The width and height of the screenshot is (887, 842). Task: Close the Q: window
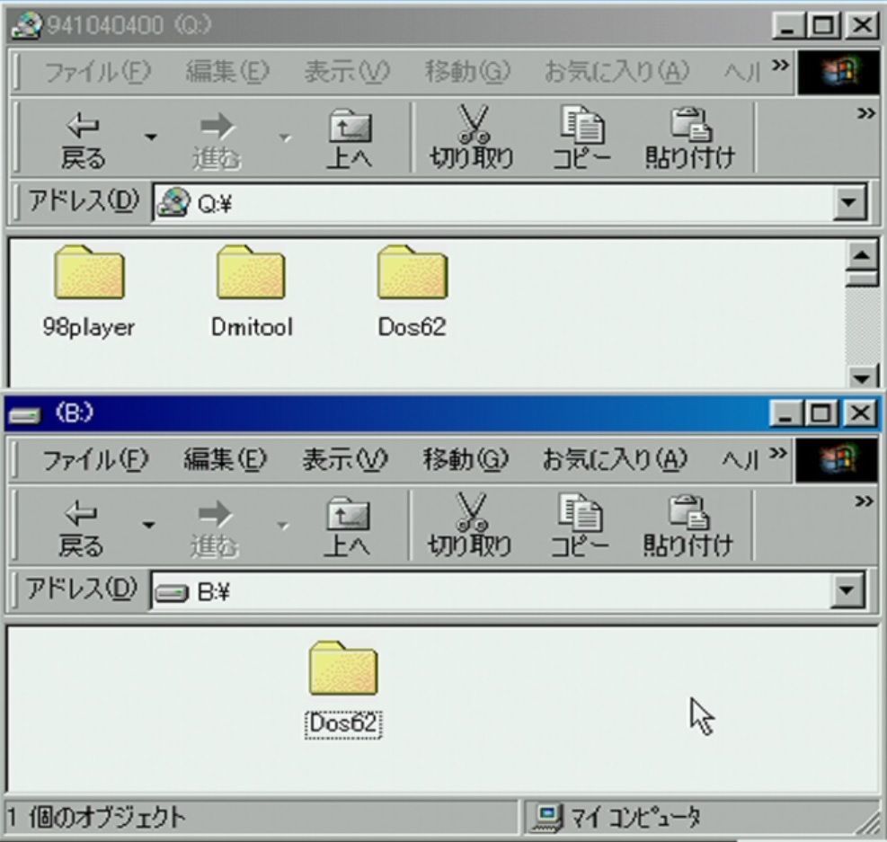tap(862, 25)
